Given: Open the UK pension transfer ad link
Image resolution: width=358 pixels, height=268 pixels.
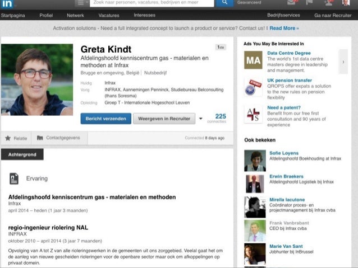Looking at the screenshot, I should tap(290, 81).
